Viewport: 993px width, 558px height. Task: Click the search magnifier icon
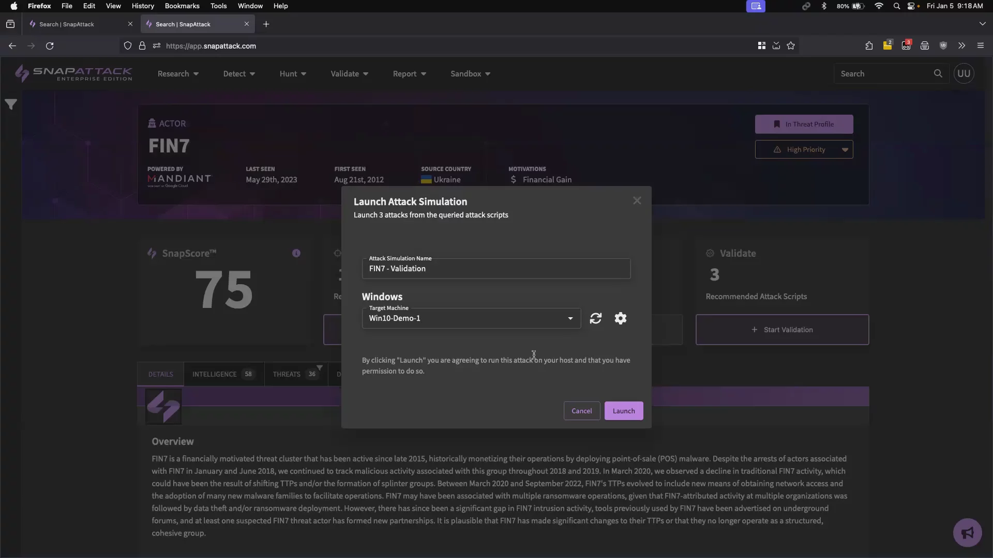coord(938,73)
